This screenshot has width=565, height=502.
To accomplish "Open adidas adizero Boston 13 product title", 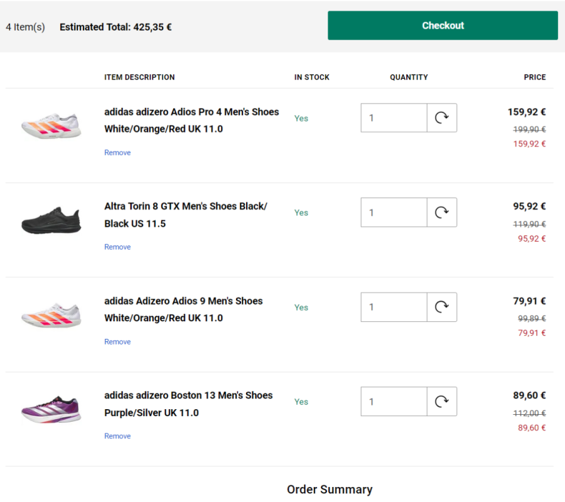I will point(188,404).
